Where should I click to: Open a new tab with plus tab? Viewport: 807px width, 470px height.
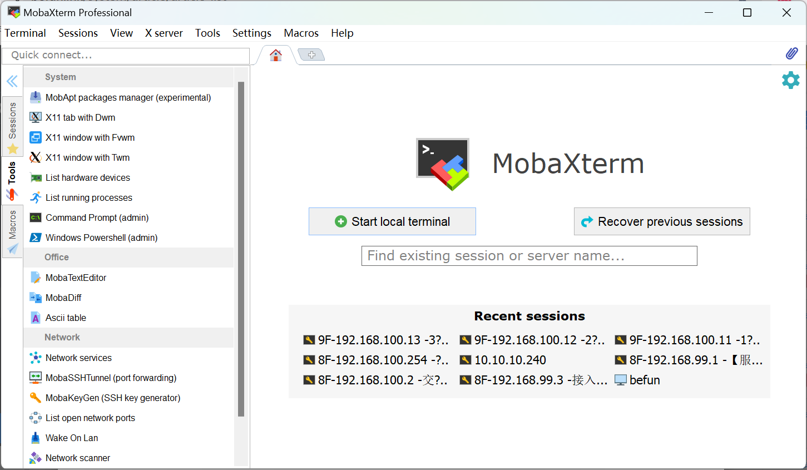(x=311, y=55)
